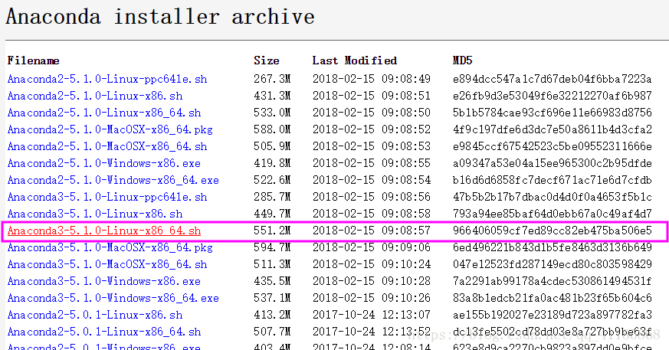Select the 413.2M size value
This screenshot has height=350, width=669.
point(272,315)
